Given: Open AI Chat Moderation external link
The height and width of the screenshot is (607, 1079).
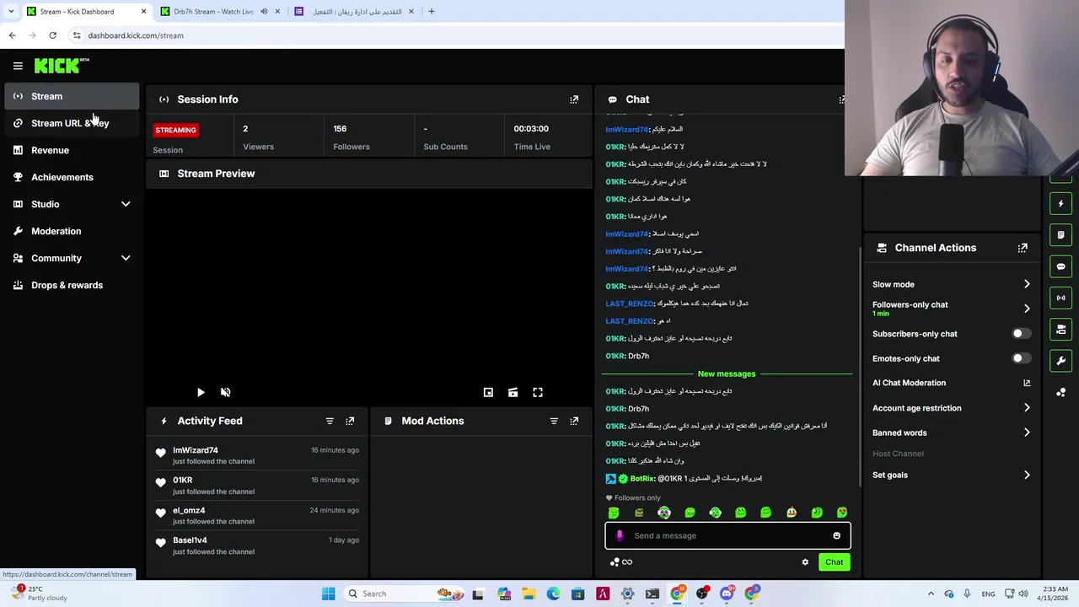Looking at the screenshot, I should click(x=1027, y=383).
